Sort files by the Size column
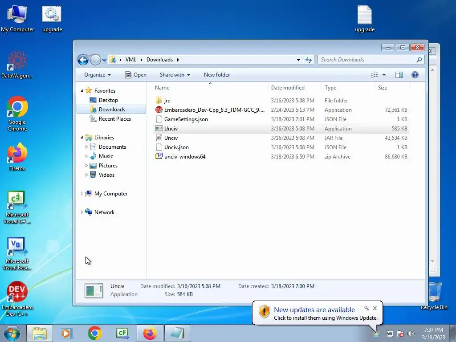 pos(393,88)
